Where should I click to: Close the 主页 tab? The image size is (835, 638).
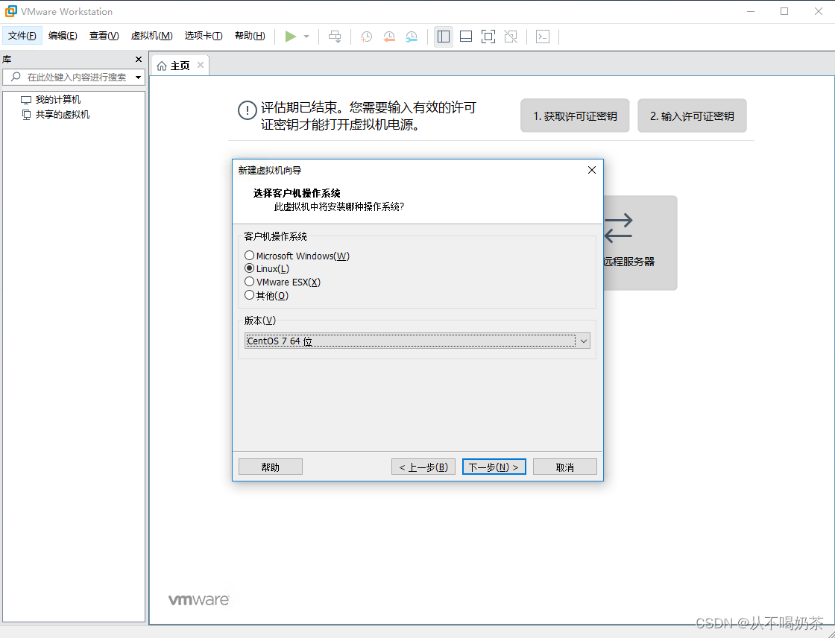[x=201, y=65]
